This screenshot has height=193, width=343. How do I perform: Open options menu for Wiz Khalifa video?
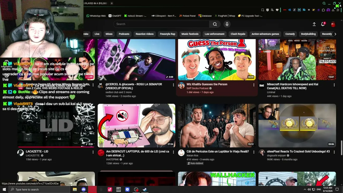coord(254,85)
